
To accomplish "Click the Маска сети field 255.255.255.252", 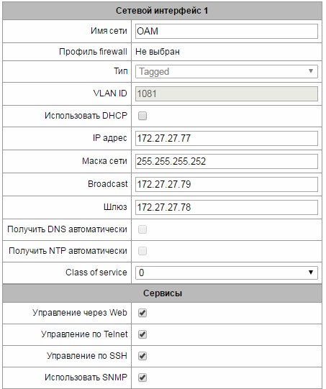I will [x=227, y=161].
